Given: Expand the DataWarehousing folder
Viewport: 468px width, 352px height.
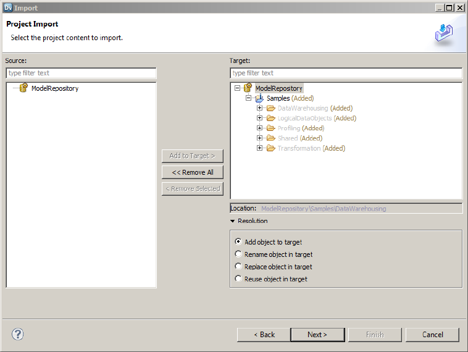Looking at the screenshot, I should click(260, 108).
